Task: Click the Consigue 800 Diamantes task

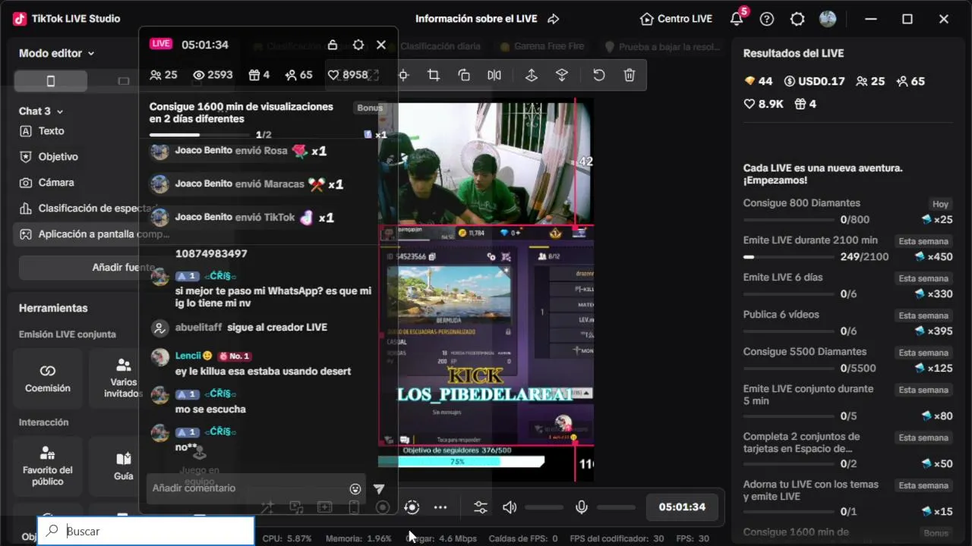Action: pos(848,211)
